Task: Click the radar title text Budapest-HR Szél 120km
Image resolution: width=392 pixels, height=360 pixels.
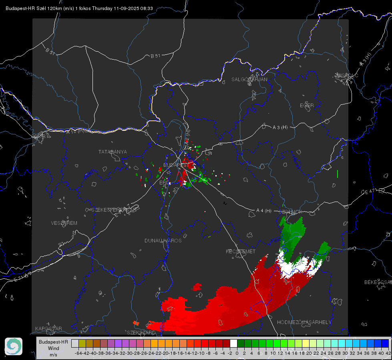Action: coord(34,8)
